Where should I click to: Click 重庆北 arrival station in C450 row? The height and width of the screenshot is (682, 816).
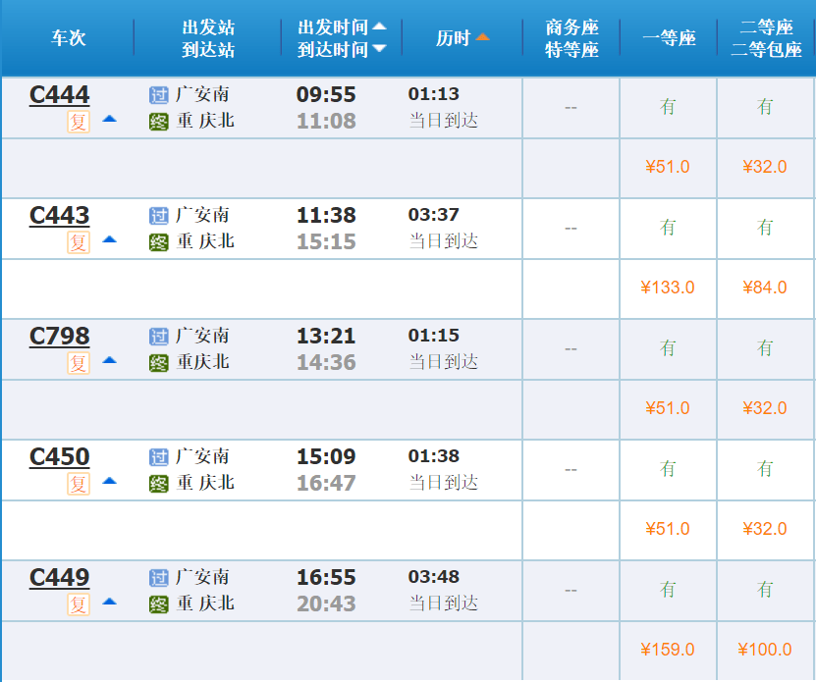click(x=205, y=483)
